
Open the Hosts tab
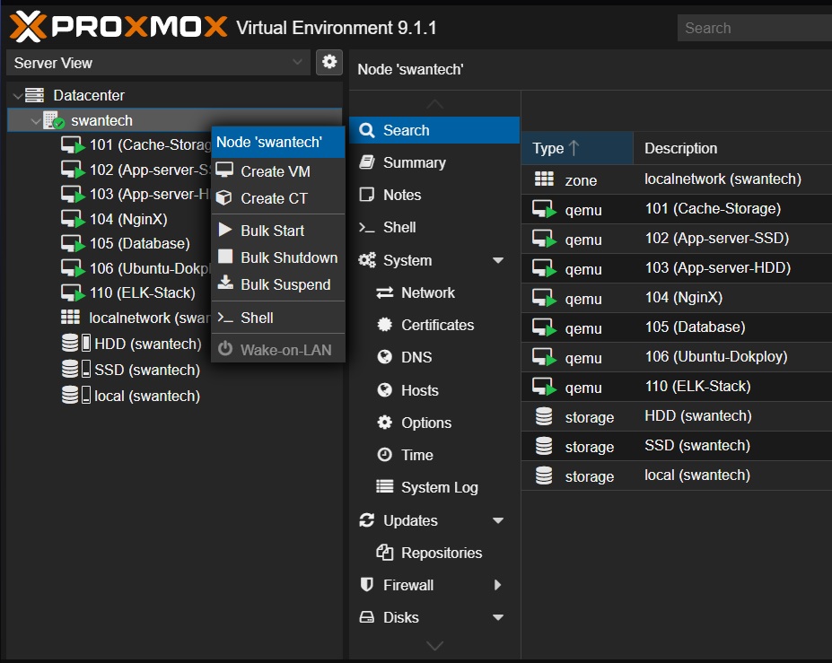434,390
